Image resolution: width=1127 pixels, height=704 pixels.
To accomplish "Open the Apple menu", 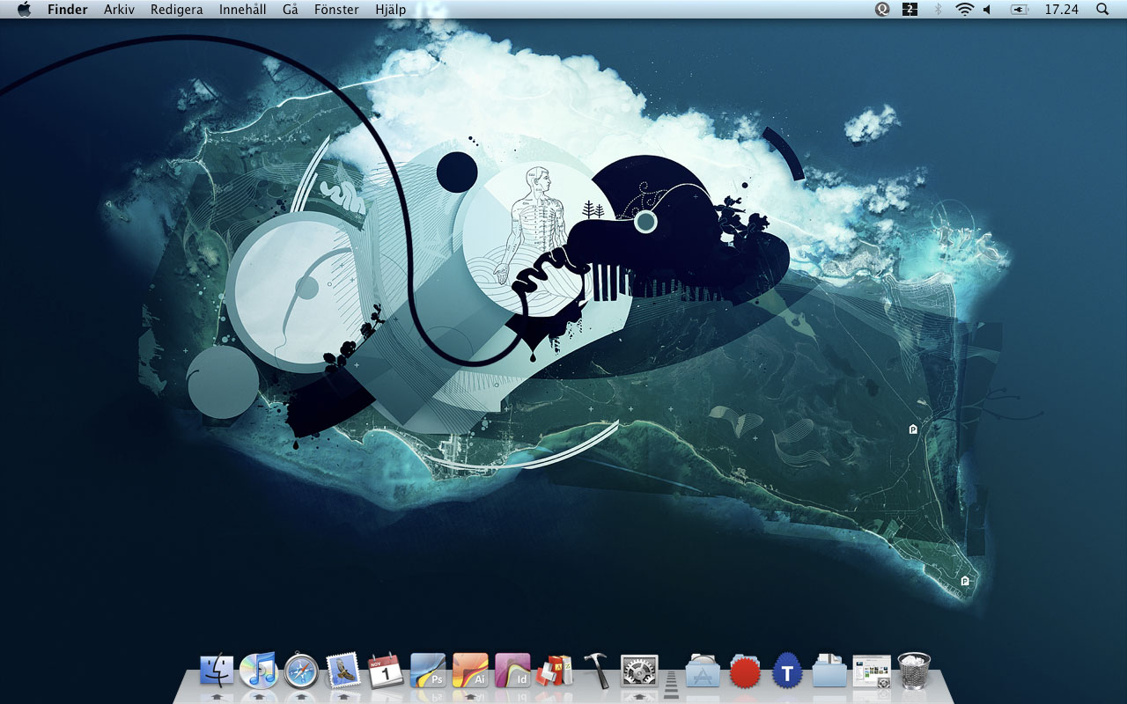I will coord(24,10).
